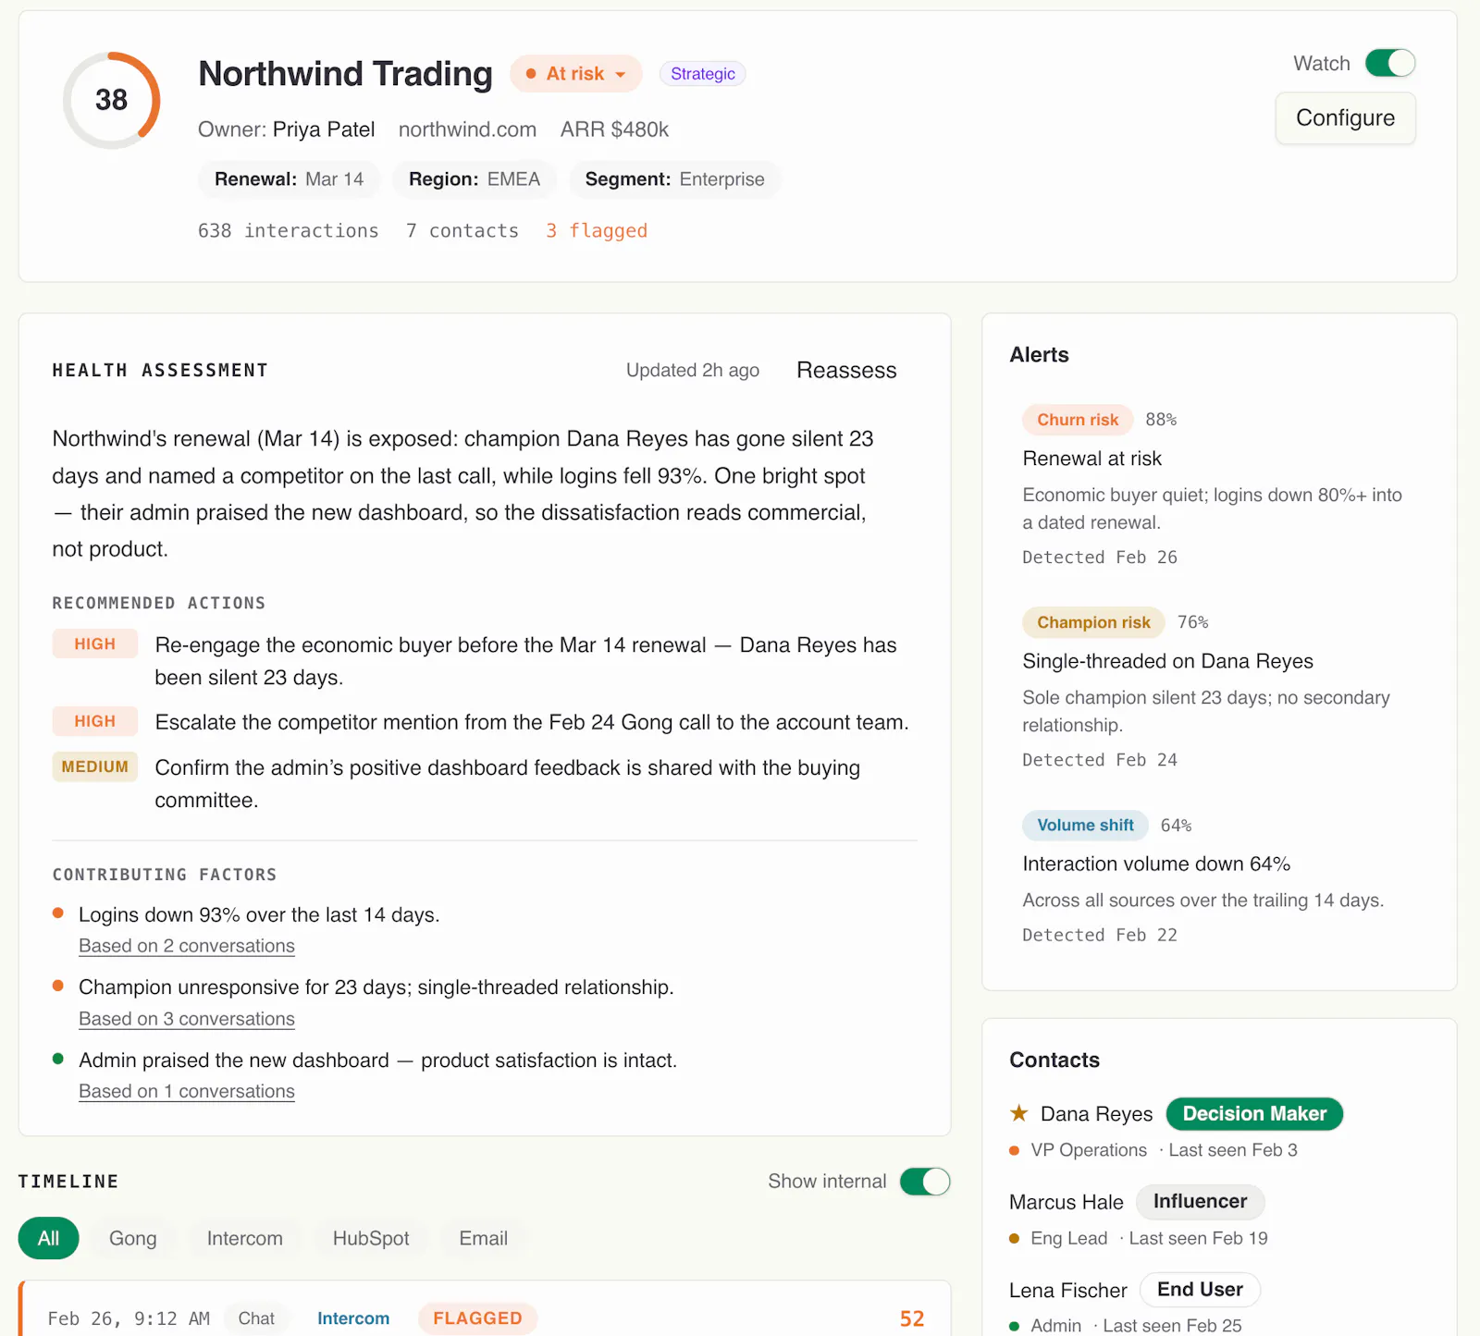
Task: Click first HIGH priority badge about economic buyer
Action: coord(95,644)
